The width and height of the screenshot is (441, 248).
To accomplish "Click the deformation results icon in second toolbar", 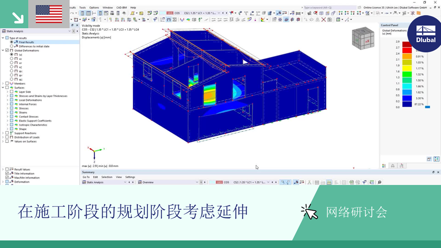I will [168, 20].
